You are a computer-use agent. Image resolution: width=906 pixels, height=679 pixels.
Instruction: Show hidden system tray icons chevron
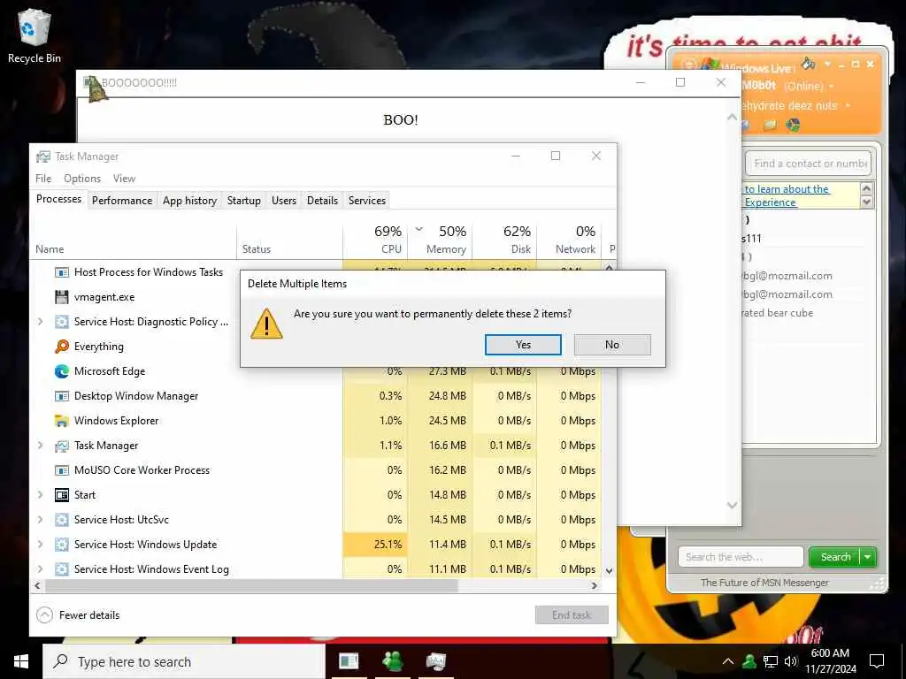[728, 661]
